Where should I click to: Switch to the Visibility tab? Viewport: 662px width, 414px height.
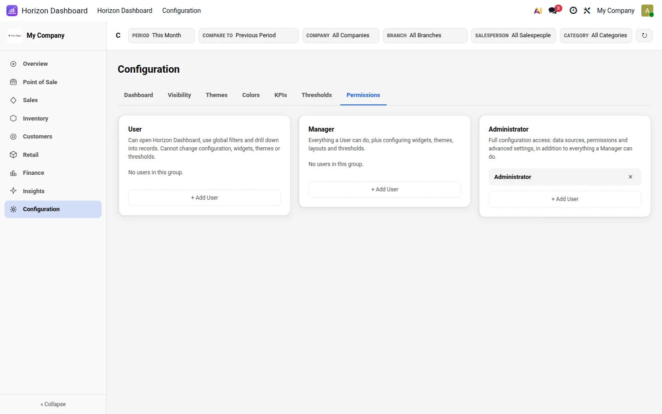179,95
